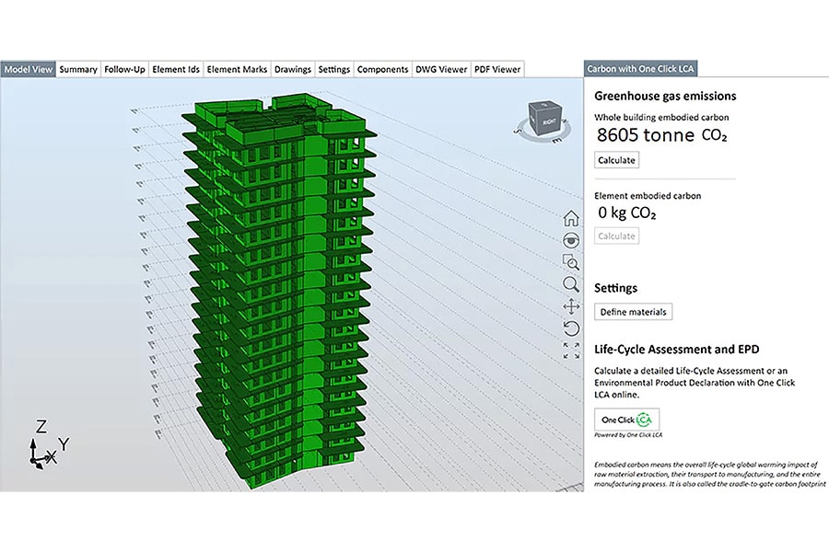Open the DWG Viewer tab
829x552 pixels.
(441, 69)
